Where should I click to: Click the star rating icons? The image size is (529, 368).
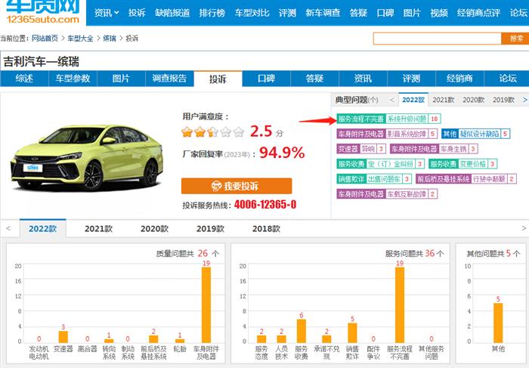(212, 131)
